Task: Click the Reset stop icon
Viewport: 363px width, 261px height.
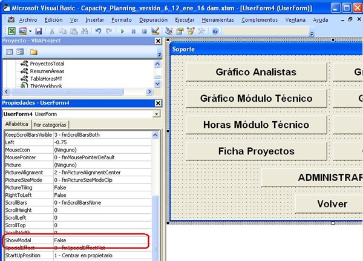Action: tap(144, 31)
